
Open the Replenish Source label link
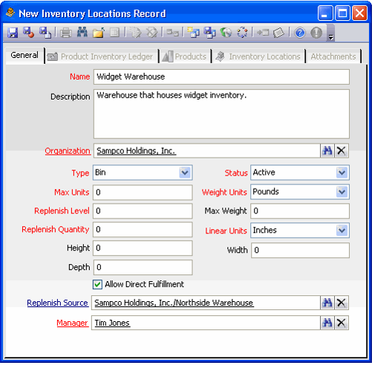[57, 303]
